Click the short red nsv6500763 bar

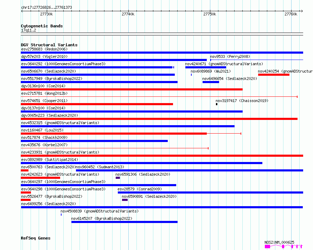[25, 170]
